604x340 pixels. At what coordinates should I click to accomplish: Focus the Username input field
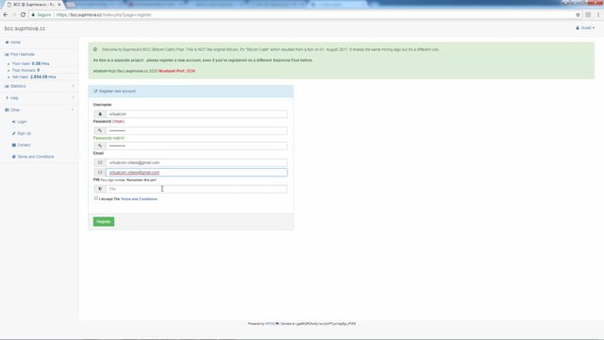(196, 114)
